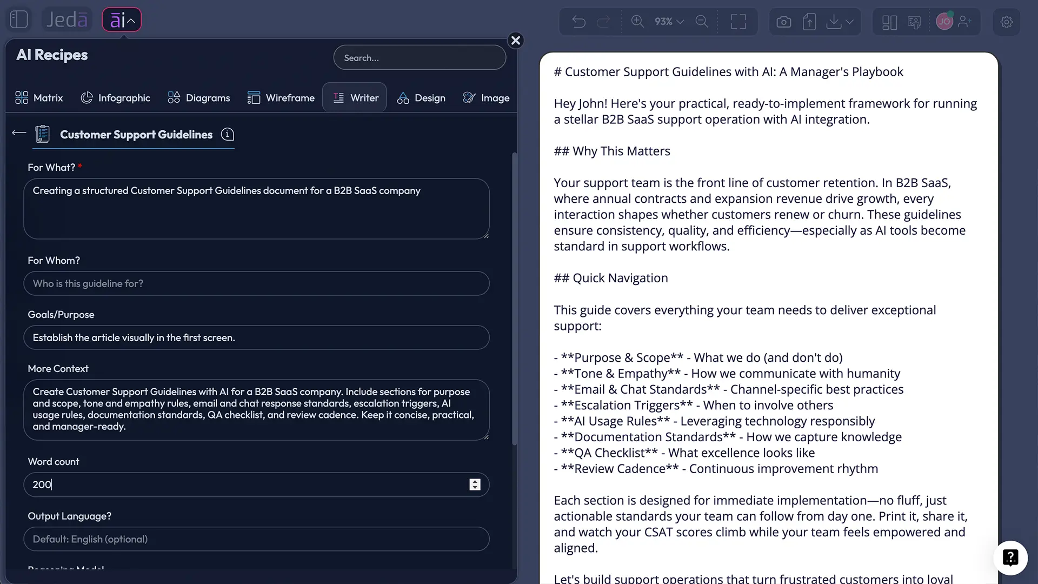1038x584 pixels.
Task: Zoom out on the canvas
Action: [702, 22]
